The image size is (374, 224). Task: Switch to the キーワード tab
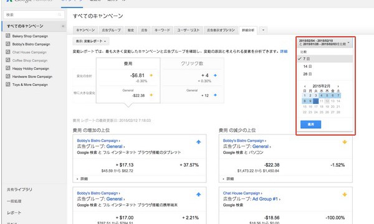click(x=162, y=30)
